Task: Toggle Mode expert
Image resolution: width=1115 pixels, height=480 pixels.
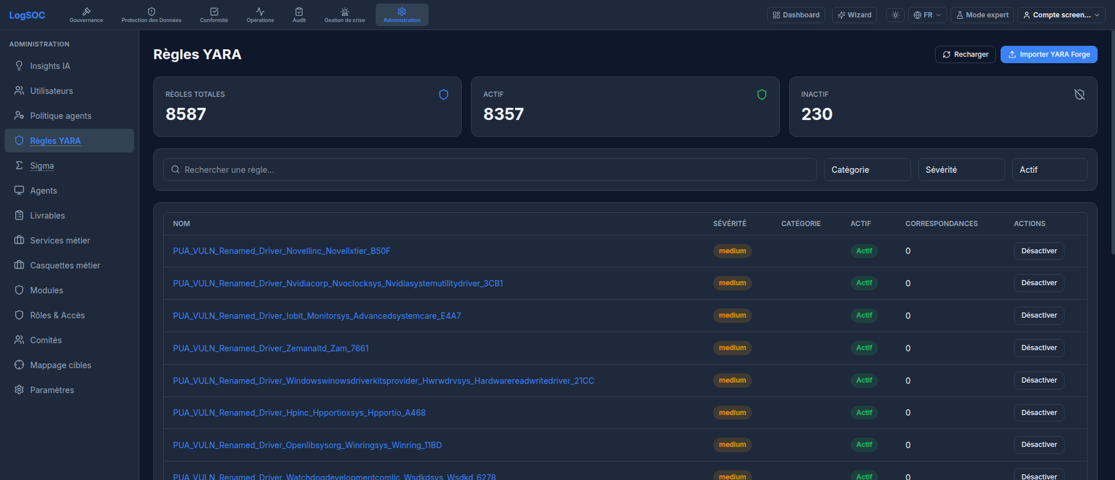Action: pyautogui.click(x=982, y=15)
